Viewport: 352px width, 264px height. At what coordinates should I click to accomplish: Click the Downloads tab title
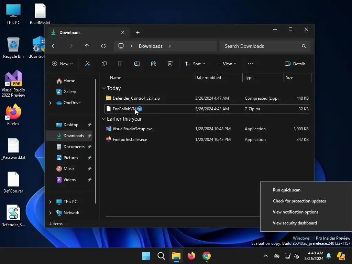pos(70,33)
